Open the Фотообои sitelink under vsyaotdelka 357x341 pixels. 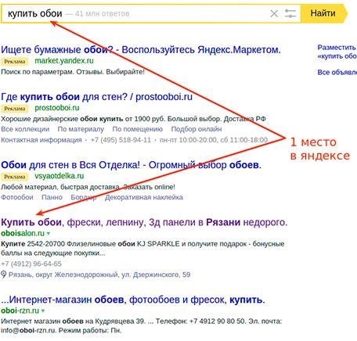coord(17,197)
